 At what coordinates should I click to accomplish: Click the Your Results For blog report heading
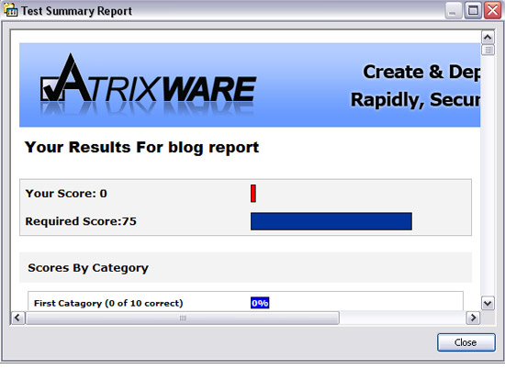[141, 148]
